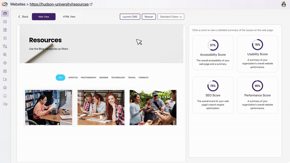
Task: Select the TECHNOLOGY filter
Action: (118, 78)
